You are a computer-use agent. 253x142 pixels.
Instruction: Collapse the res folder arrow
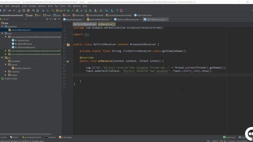point(2,58)
